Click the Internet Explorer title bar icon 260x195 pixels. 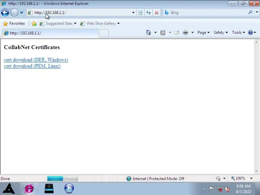tap(3, 3)
